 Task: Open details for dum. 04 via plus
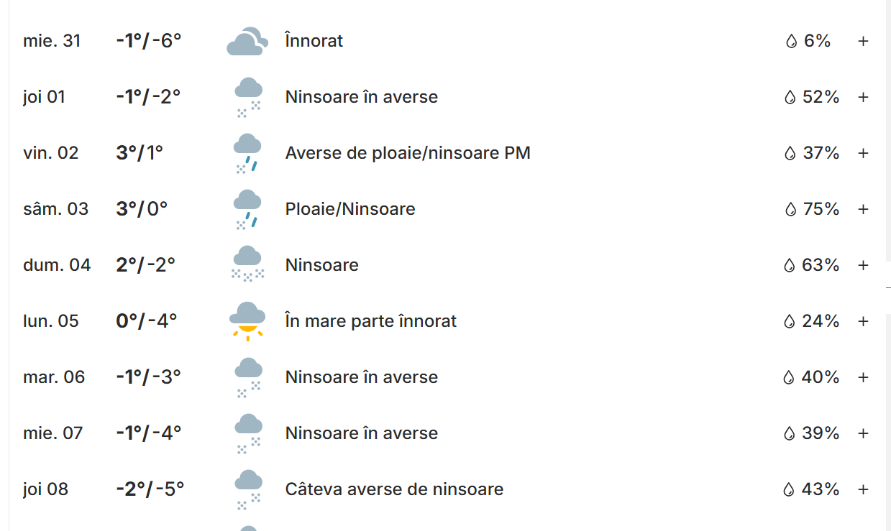coord(863,265)
